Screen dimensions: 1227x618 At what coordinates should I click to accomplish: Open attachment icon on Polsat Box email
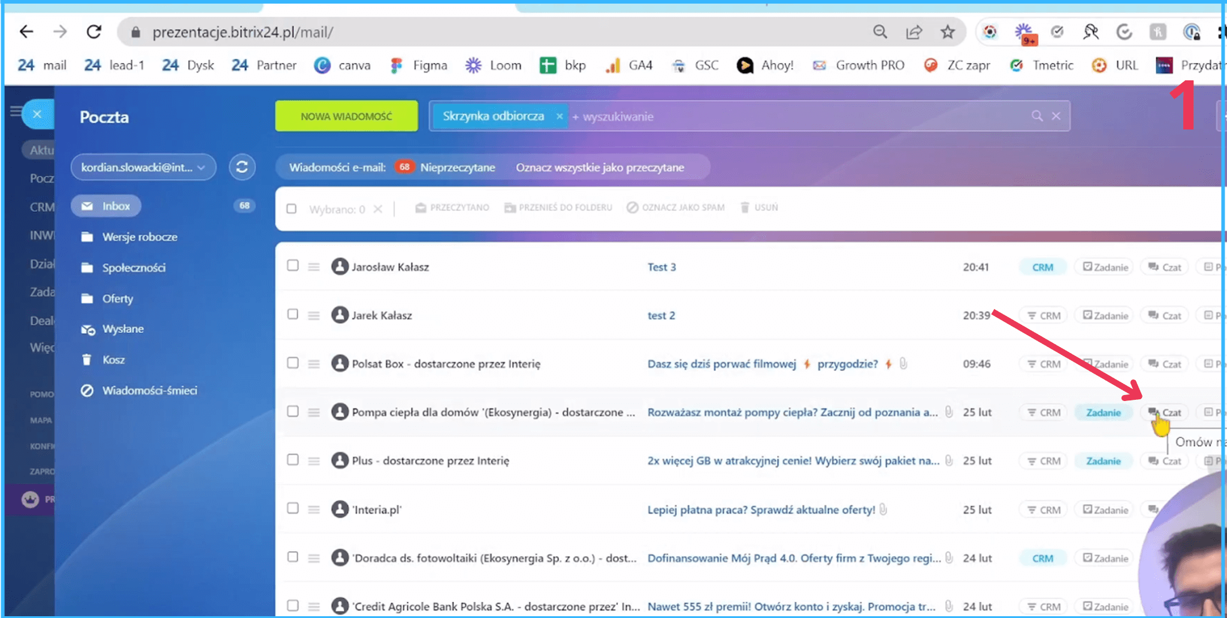[x=903, y=364]
